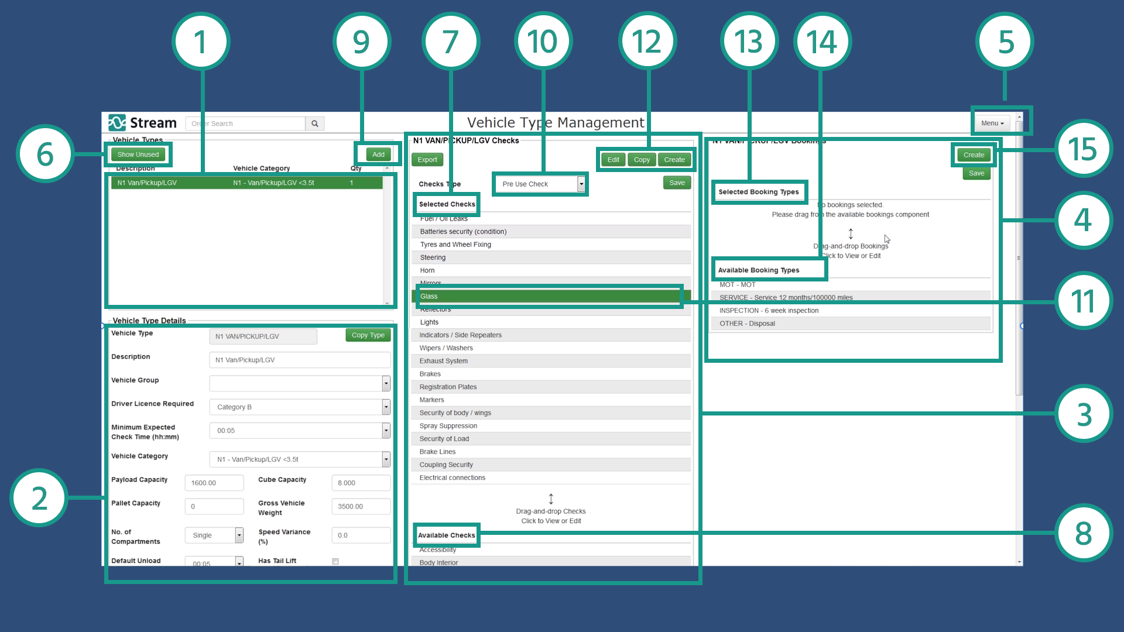The height and width of the screenshot is (632, 1124).
Task: Click the Show Unused button
Action: click(x=138, y=154)
